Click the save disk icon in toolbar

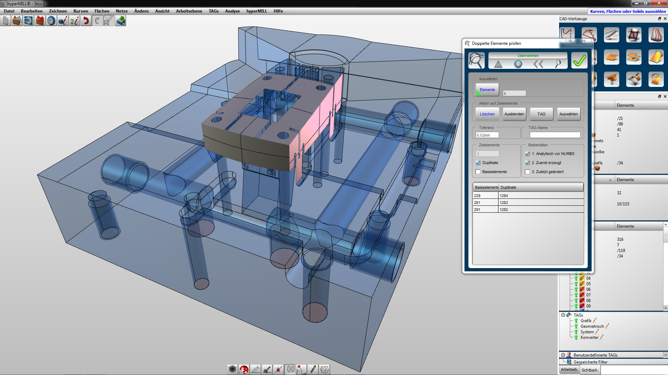(x=29, y=21)
